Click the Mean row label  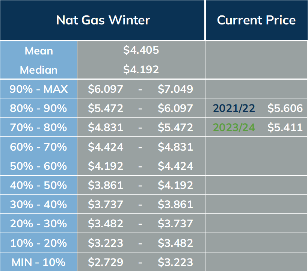39,51
